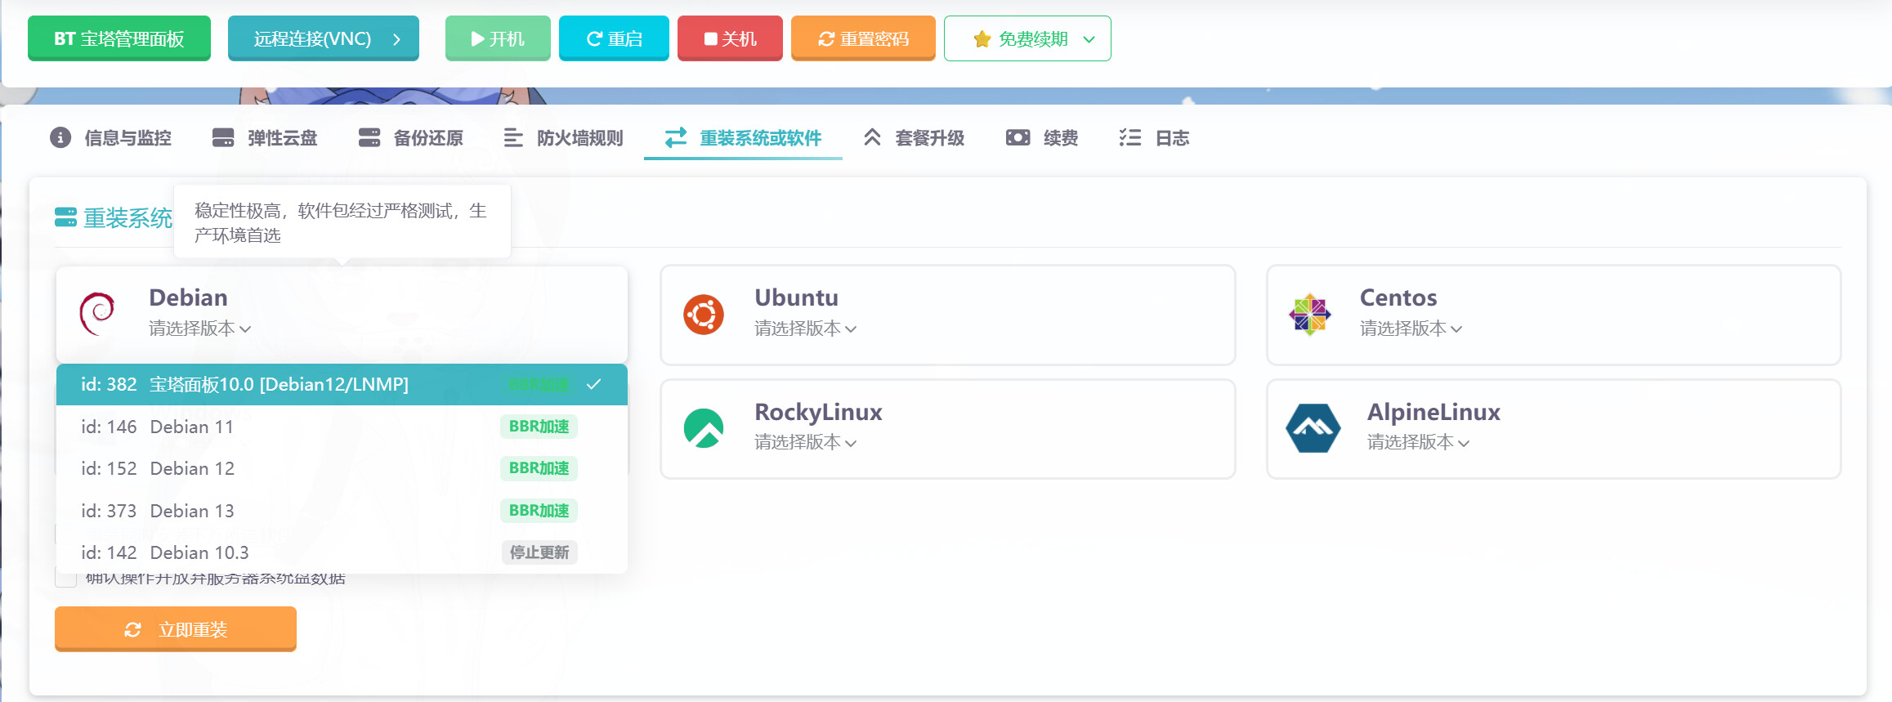Select Debian 12 from the version list
This screenshot has height=702, width=1892.
[193, 468]
